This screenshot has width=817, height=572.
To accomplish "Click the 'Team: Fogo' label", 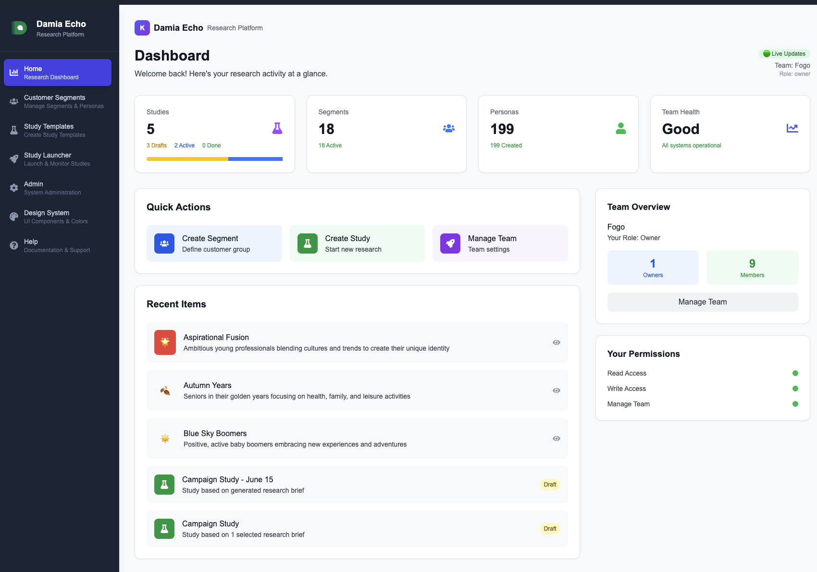I will point(792,65).
